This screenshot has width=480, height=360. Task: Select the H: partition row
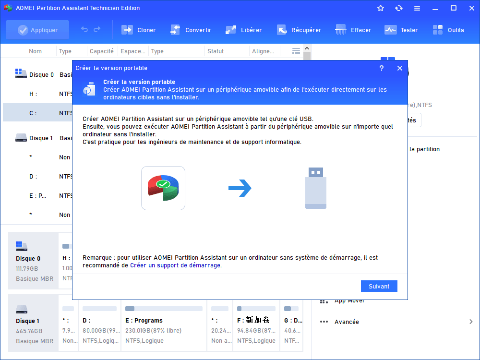pyautogui.click(x=37, y=94)
